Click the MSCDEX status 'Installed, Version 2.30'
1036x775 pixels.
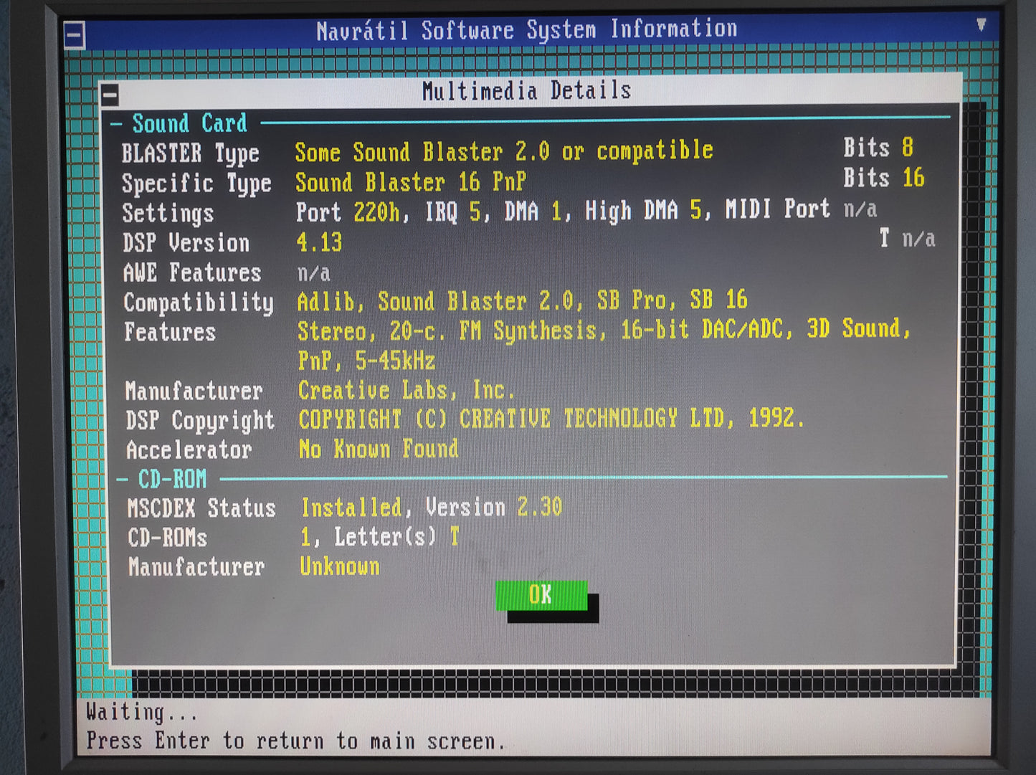point(432,508)
